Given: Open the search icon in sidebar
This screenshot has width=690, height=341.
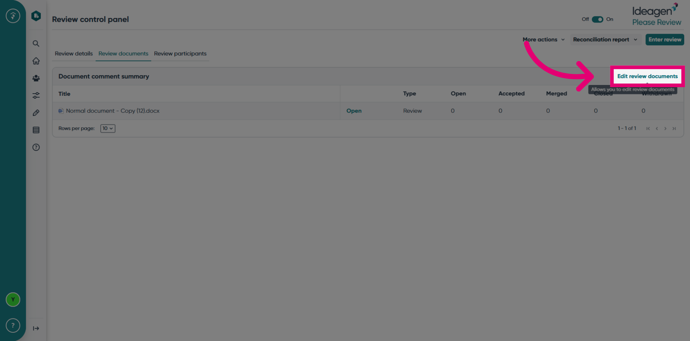Looking at the screenshot, I should coord(36,44).
